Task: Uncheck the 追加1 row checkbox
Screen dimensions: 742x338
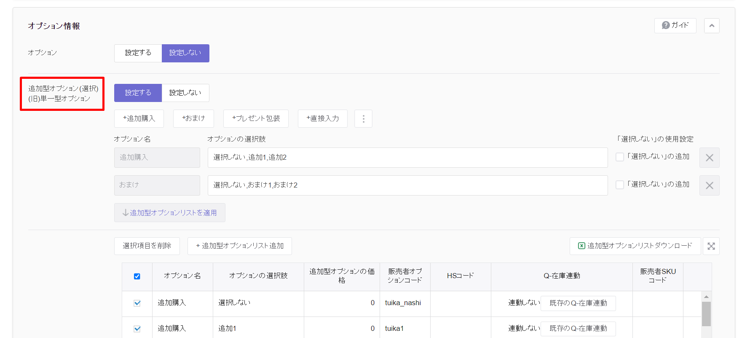Action: [x=137, y=329]
